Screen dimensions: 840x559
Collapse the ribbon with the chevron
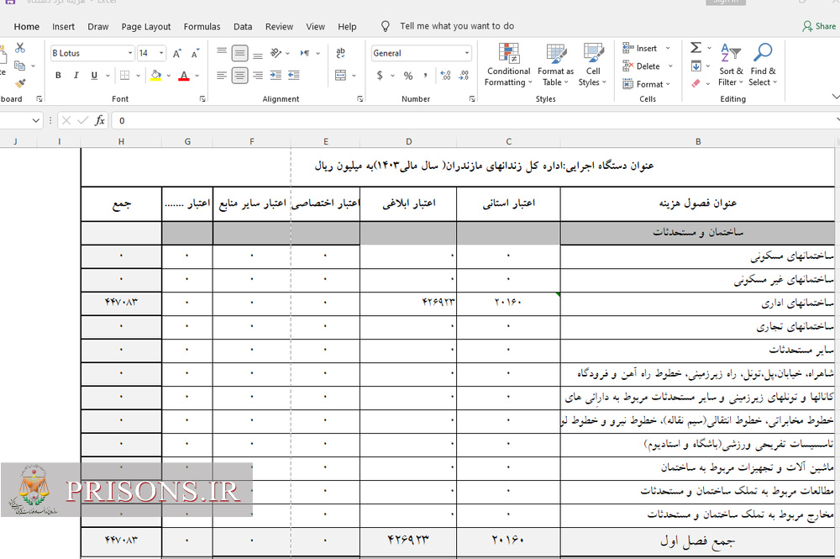(x=835, y=97)
